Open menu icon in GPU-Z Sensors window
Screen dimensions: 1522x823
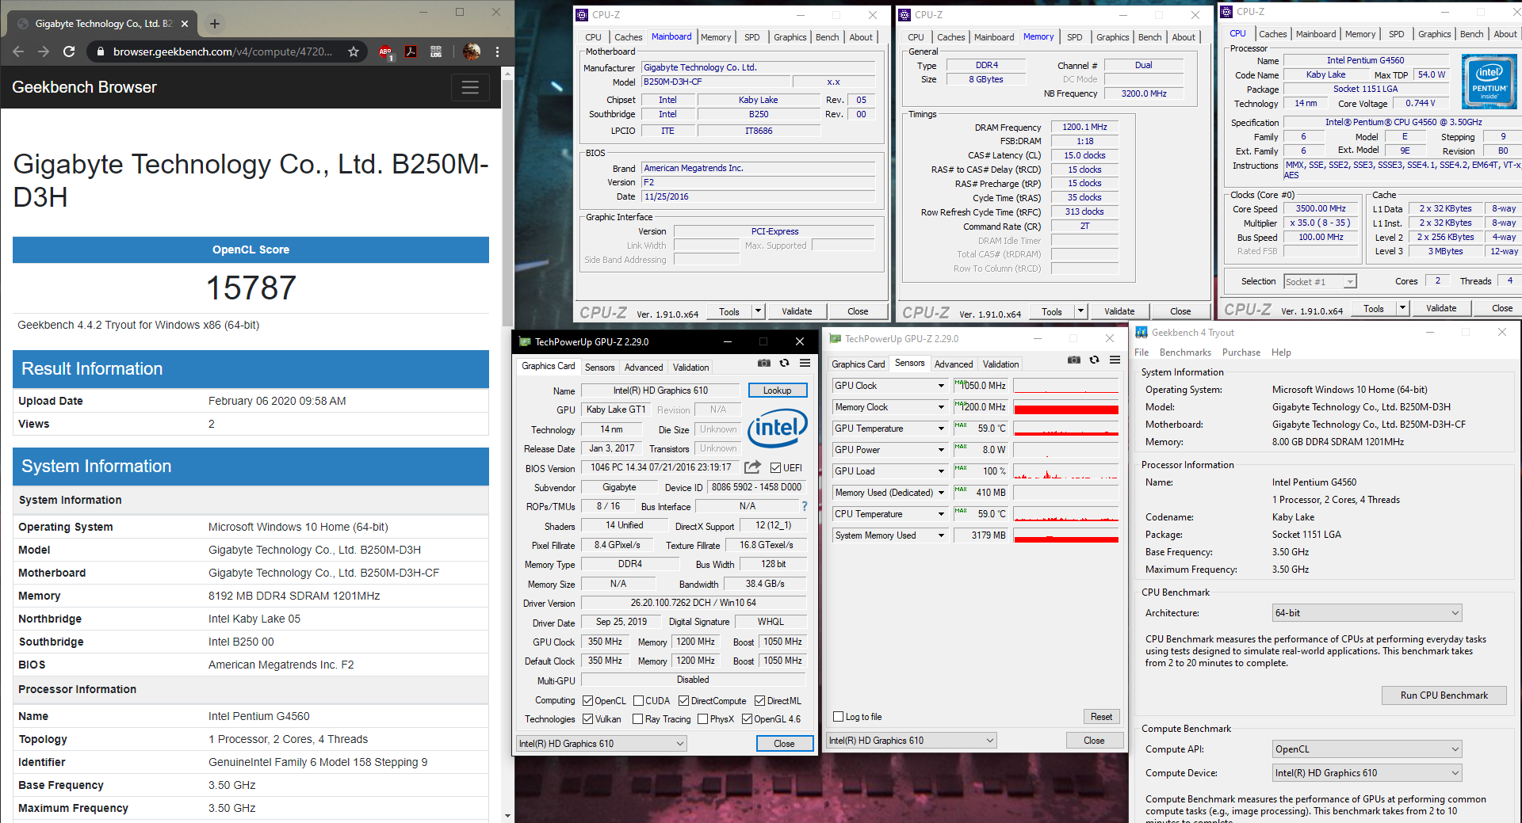[1115, 360]
